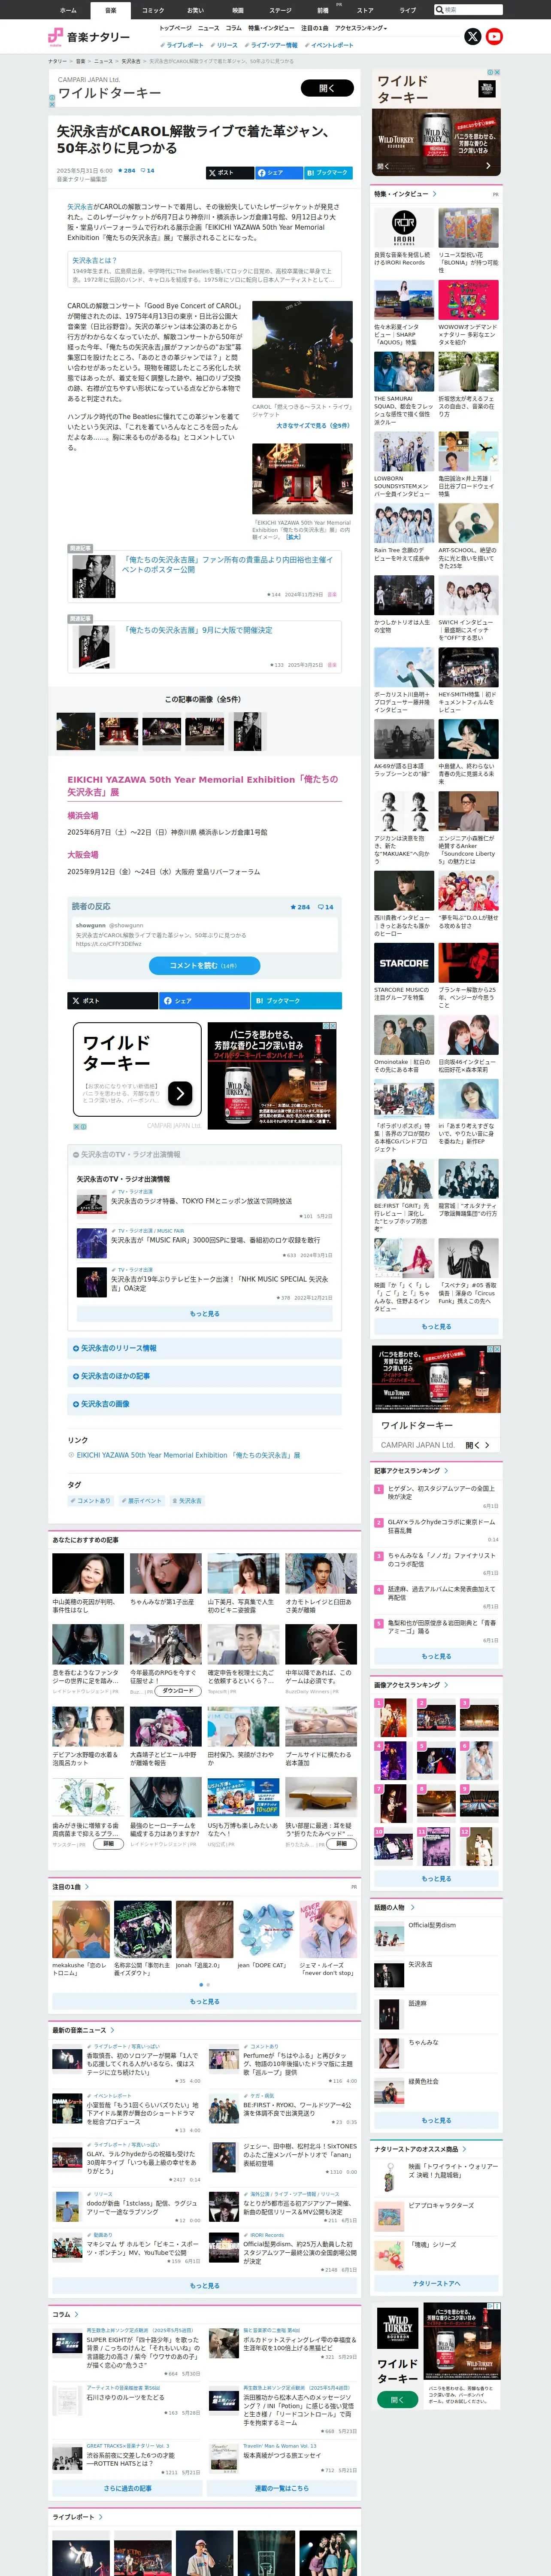This screenshot has height=2576, width=551.
Task: Open the X (Twitter) account icon in header
Action: 473,37
